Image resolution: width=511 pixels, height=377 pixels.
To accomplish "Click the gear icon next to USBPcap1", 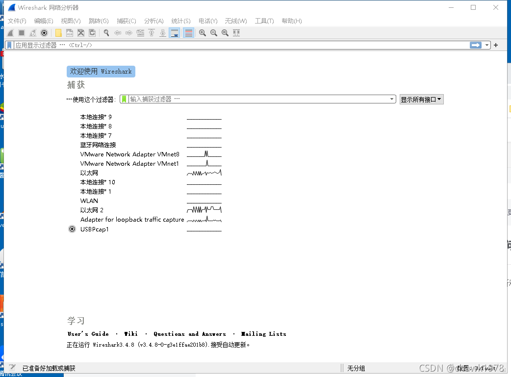I will tap(72, 229).
